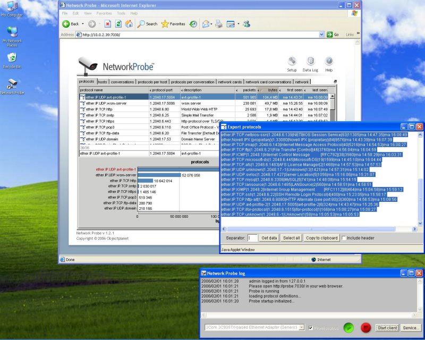Open the Messenger icon in the IE toolbar
Viewport: 425px width, 340px height.
tap(246, 24)
